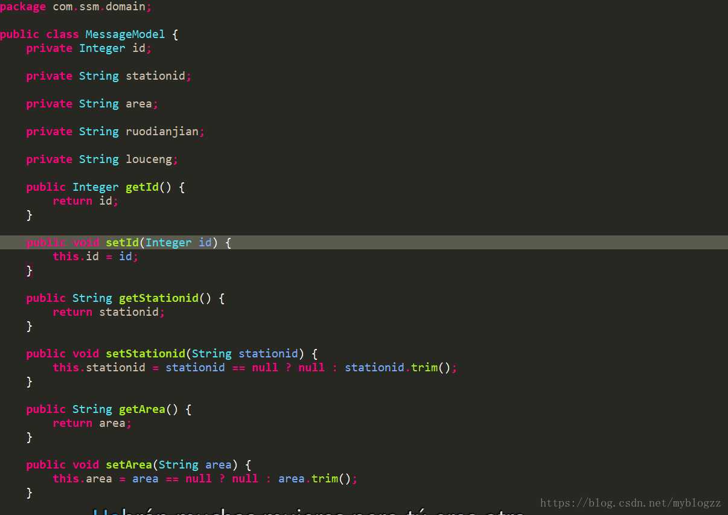Click the "getArea" method name
The width and height of the screenshot is (728, 515).
142,409
